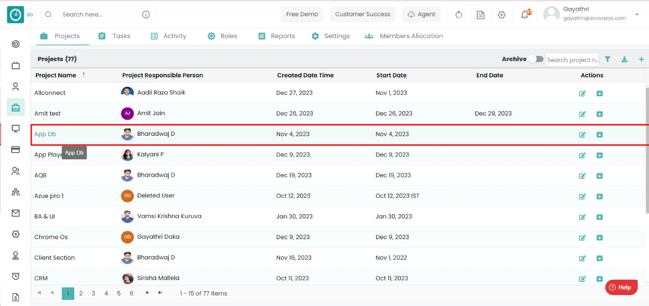Image resolution: width=649 pixels, height=306 pixels.
Task: Edit the BA & UI project
Action: [582, 217]
